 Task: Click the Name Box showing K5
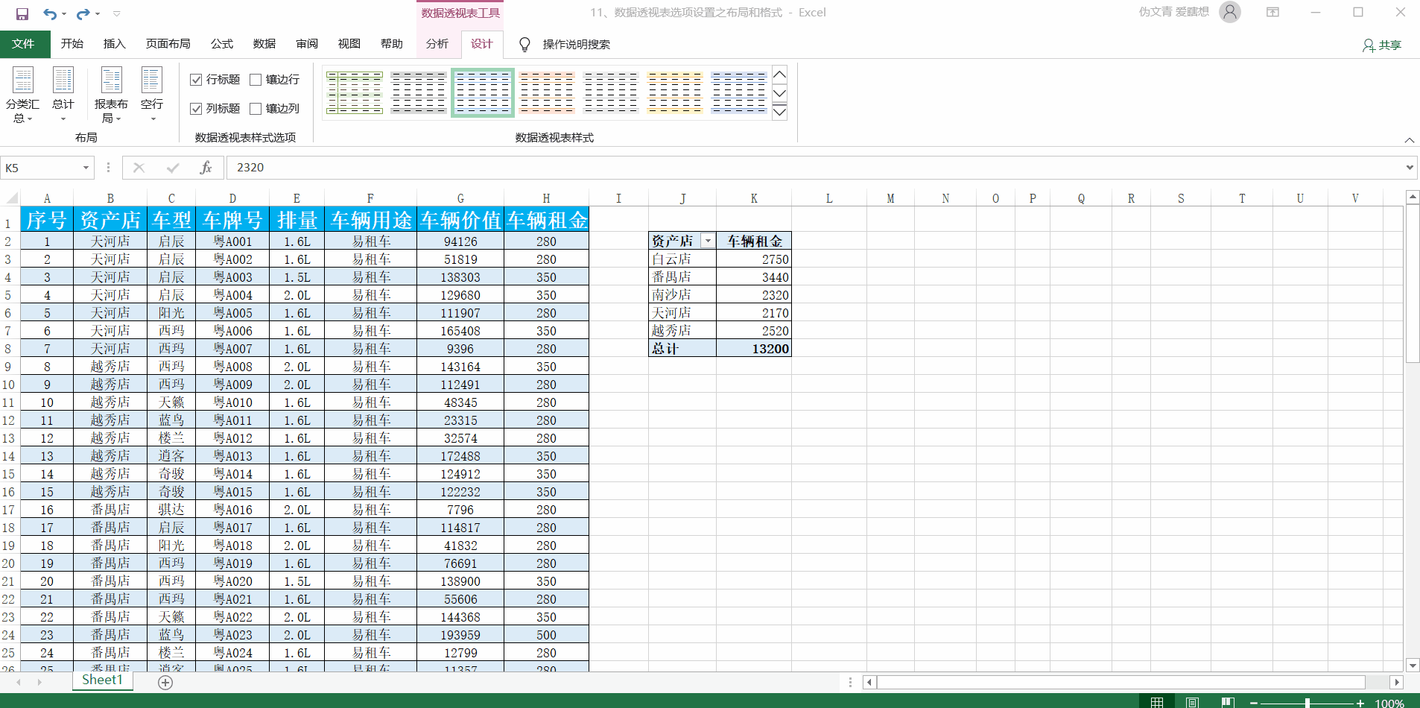point(42,168)
